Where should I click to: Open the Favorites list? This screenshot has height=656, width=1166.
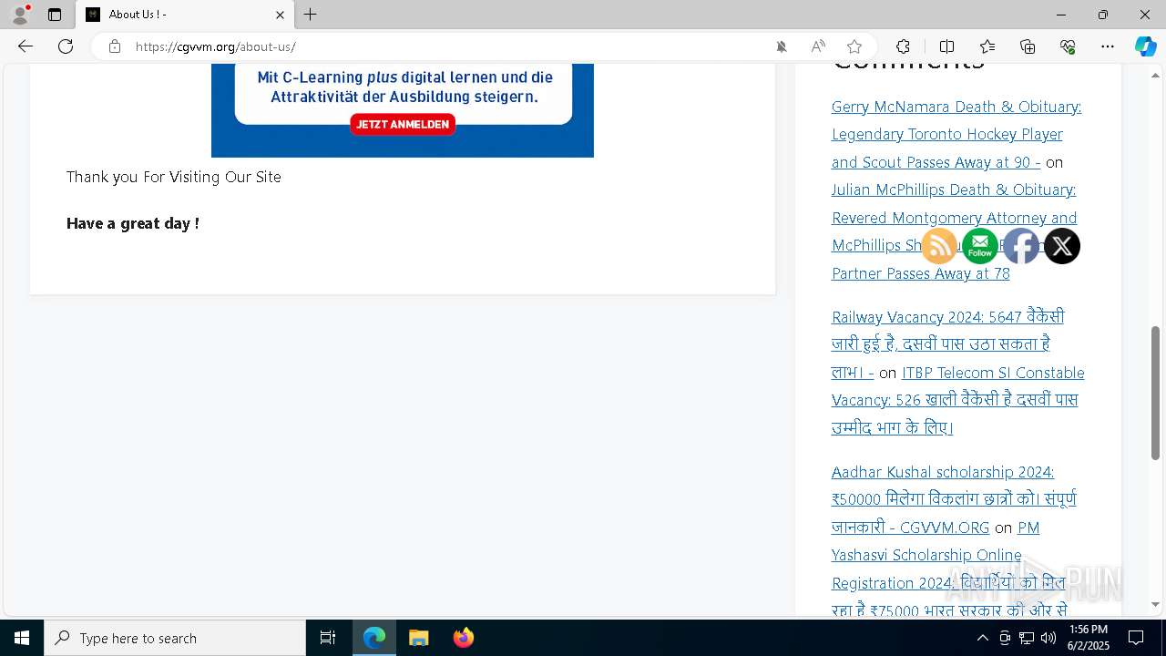click(x=987, y=46)
